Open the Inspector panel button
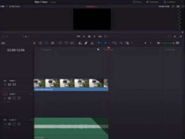The width and height of the screenshot is (185, 139). point(170,2)
